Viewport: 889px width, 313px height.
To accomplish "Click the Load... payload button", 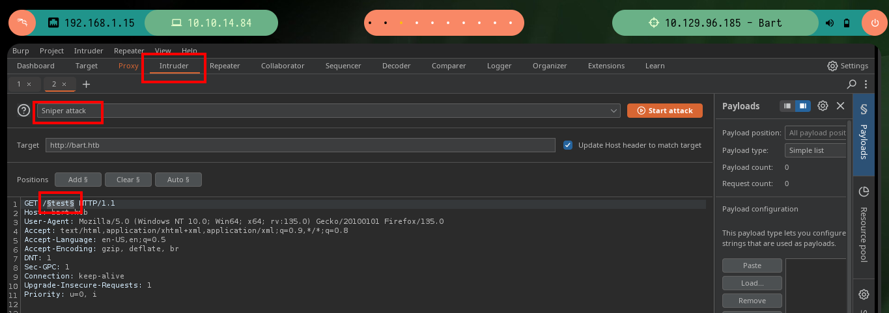I will tap(752, 283).
